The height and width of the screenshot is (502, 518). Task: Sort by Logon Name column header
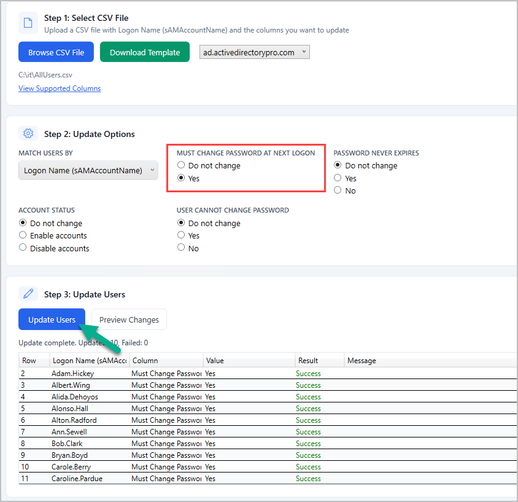pyautogui.click(x=89, y=361)
